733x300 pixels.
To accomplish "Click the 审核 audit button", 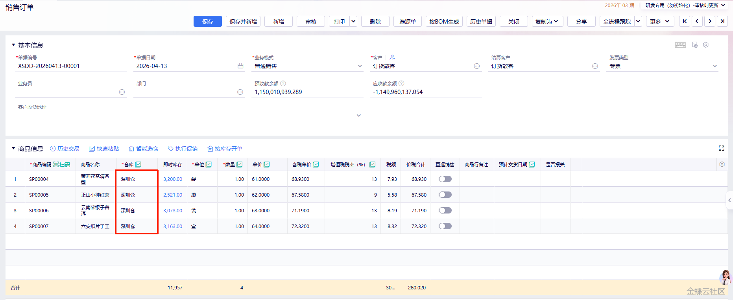I will click(311, 21).
